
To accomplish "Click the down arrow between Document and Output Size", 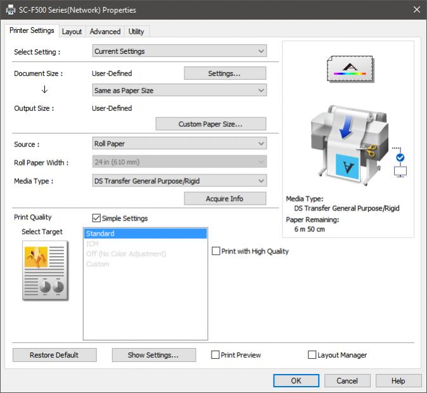I will [44, 89].
